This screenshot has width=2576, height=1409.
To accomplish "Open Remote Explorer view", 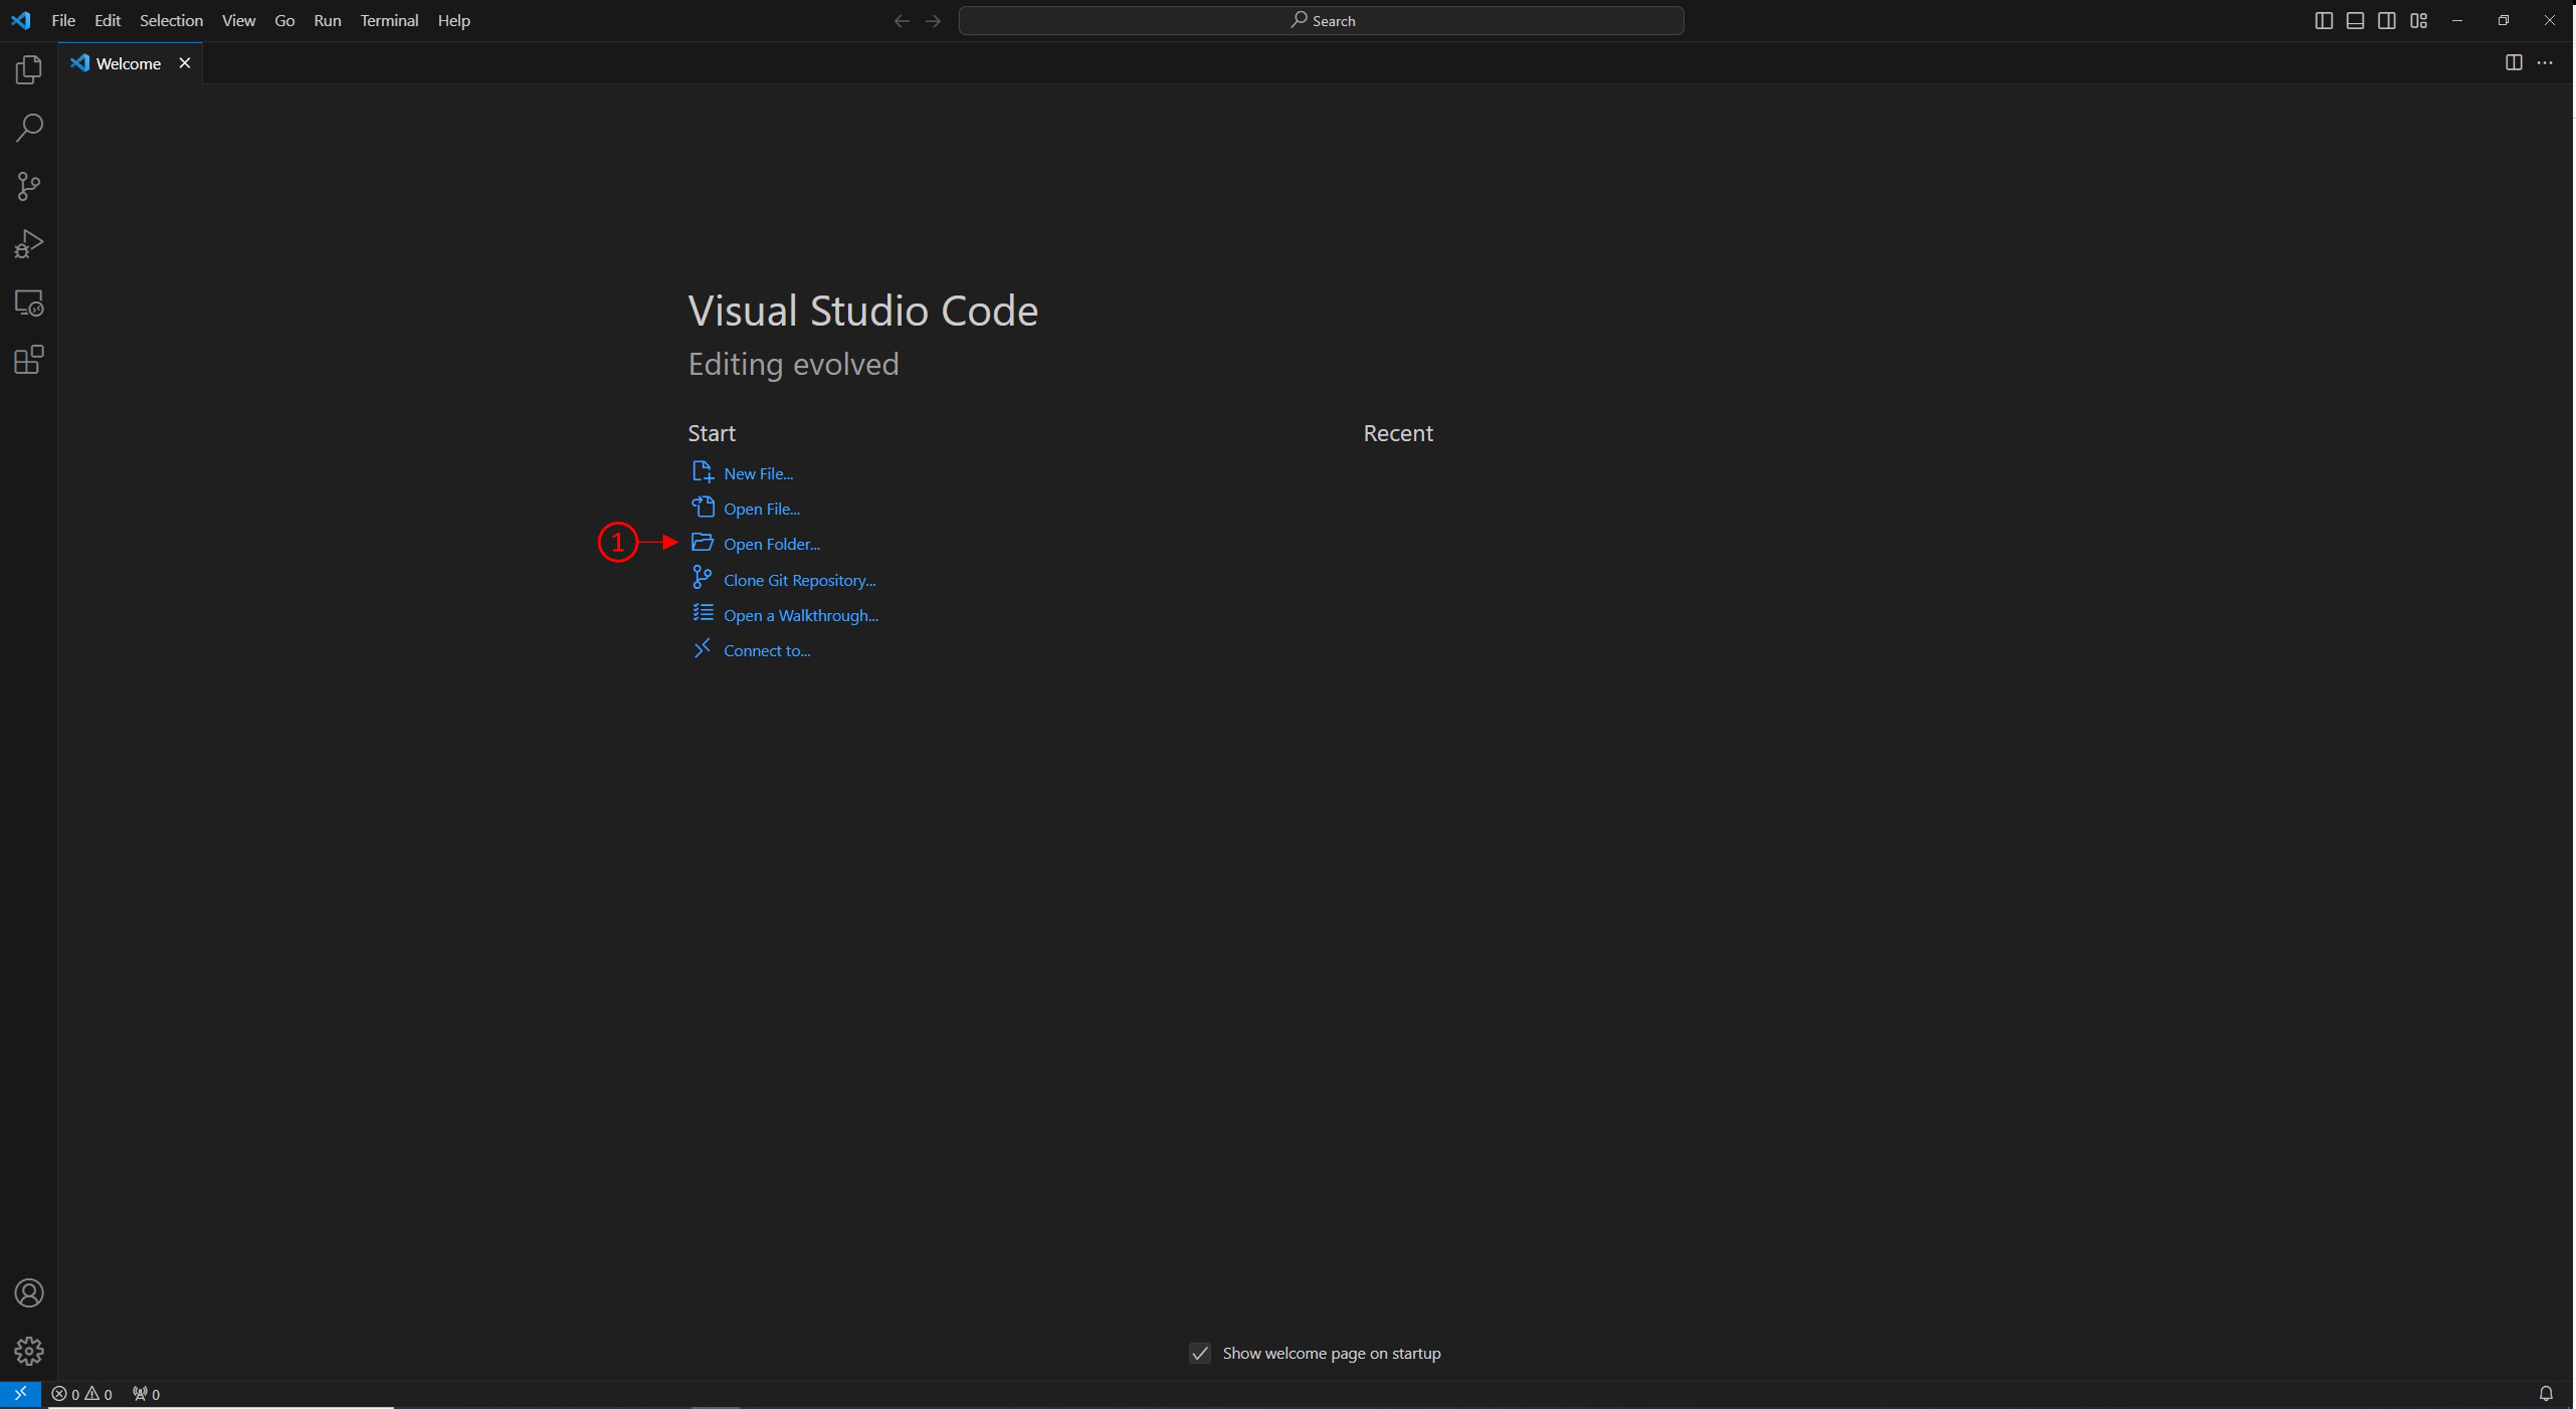I will point(29,302).
